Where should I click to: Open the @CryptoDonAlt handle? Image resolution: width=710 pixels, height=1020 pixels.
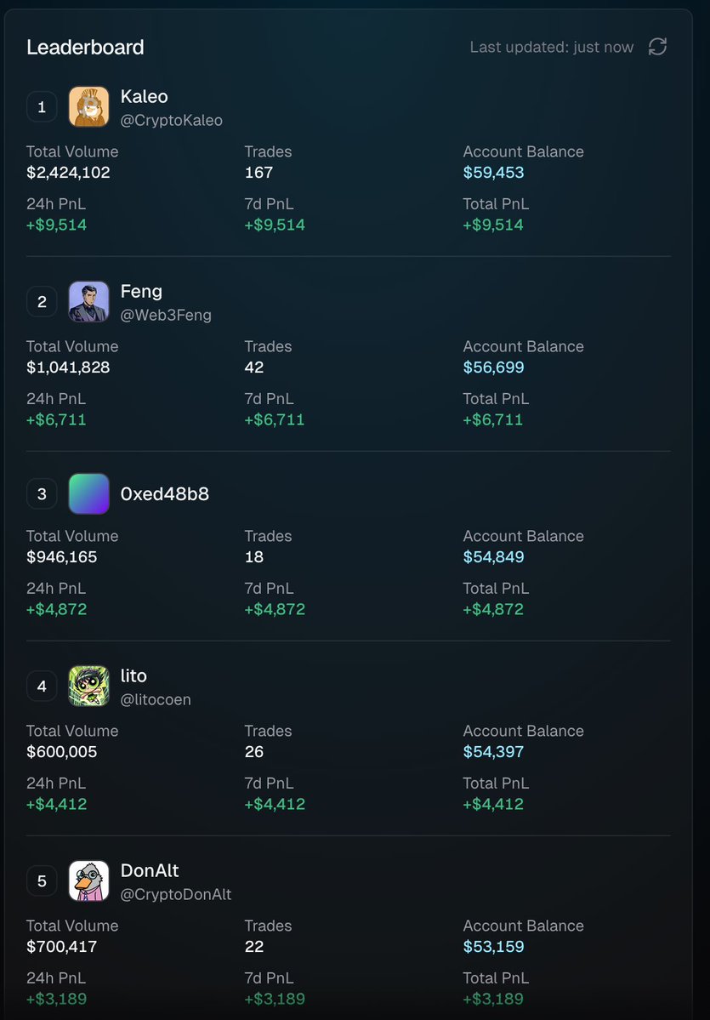click(x=176, y=895)
